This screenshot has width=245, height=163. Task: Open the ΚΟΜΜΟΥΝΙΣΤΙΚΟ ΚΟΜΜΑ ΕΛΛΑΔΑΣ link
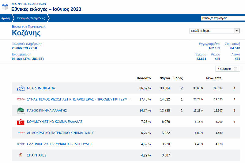pos(55,122)
